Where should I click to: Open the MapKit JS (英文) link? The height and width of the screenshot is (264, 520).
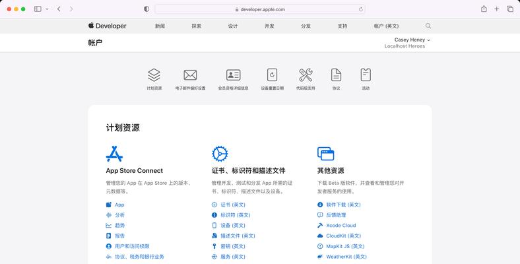(x=345, y=246)
